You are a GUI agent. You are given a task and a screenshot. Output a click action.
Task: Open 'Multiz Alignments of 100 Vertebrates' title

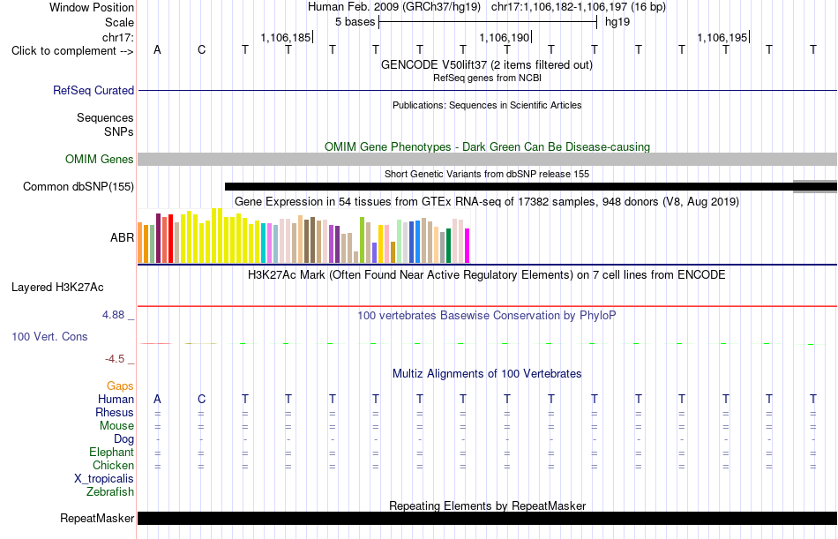pos(487,373)
